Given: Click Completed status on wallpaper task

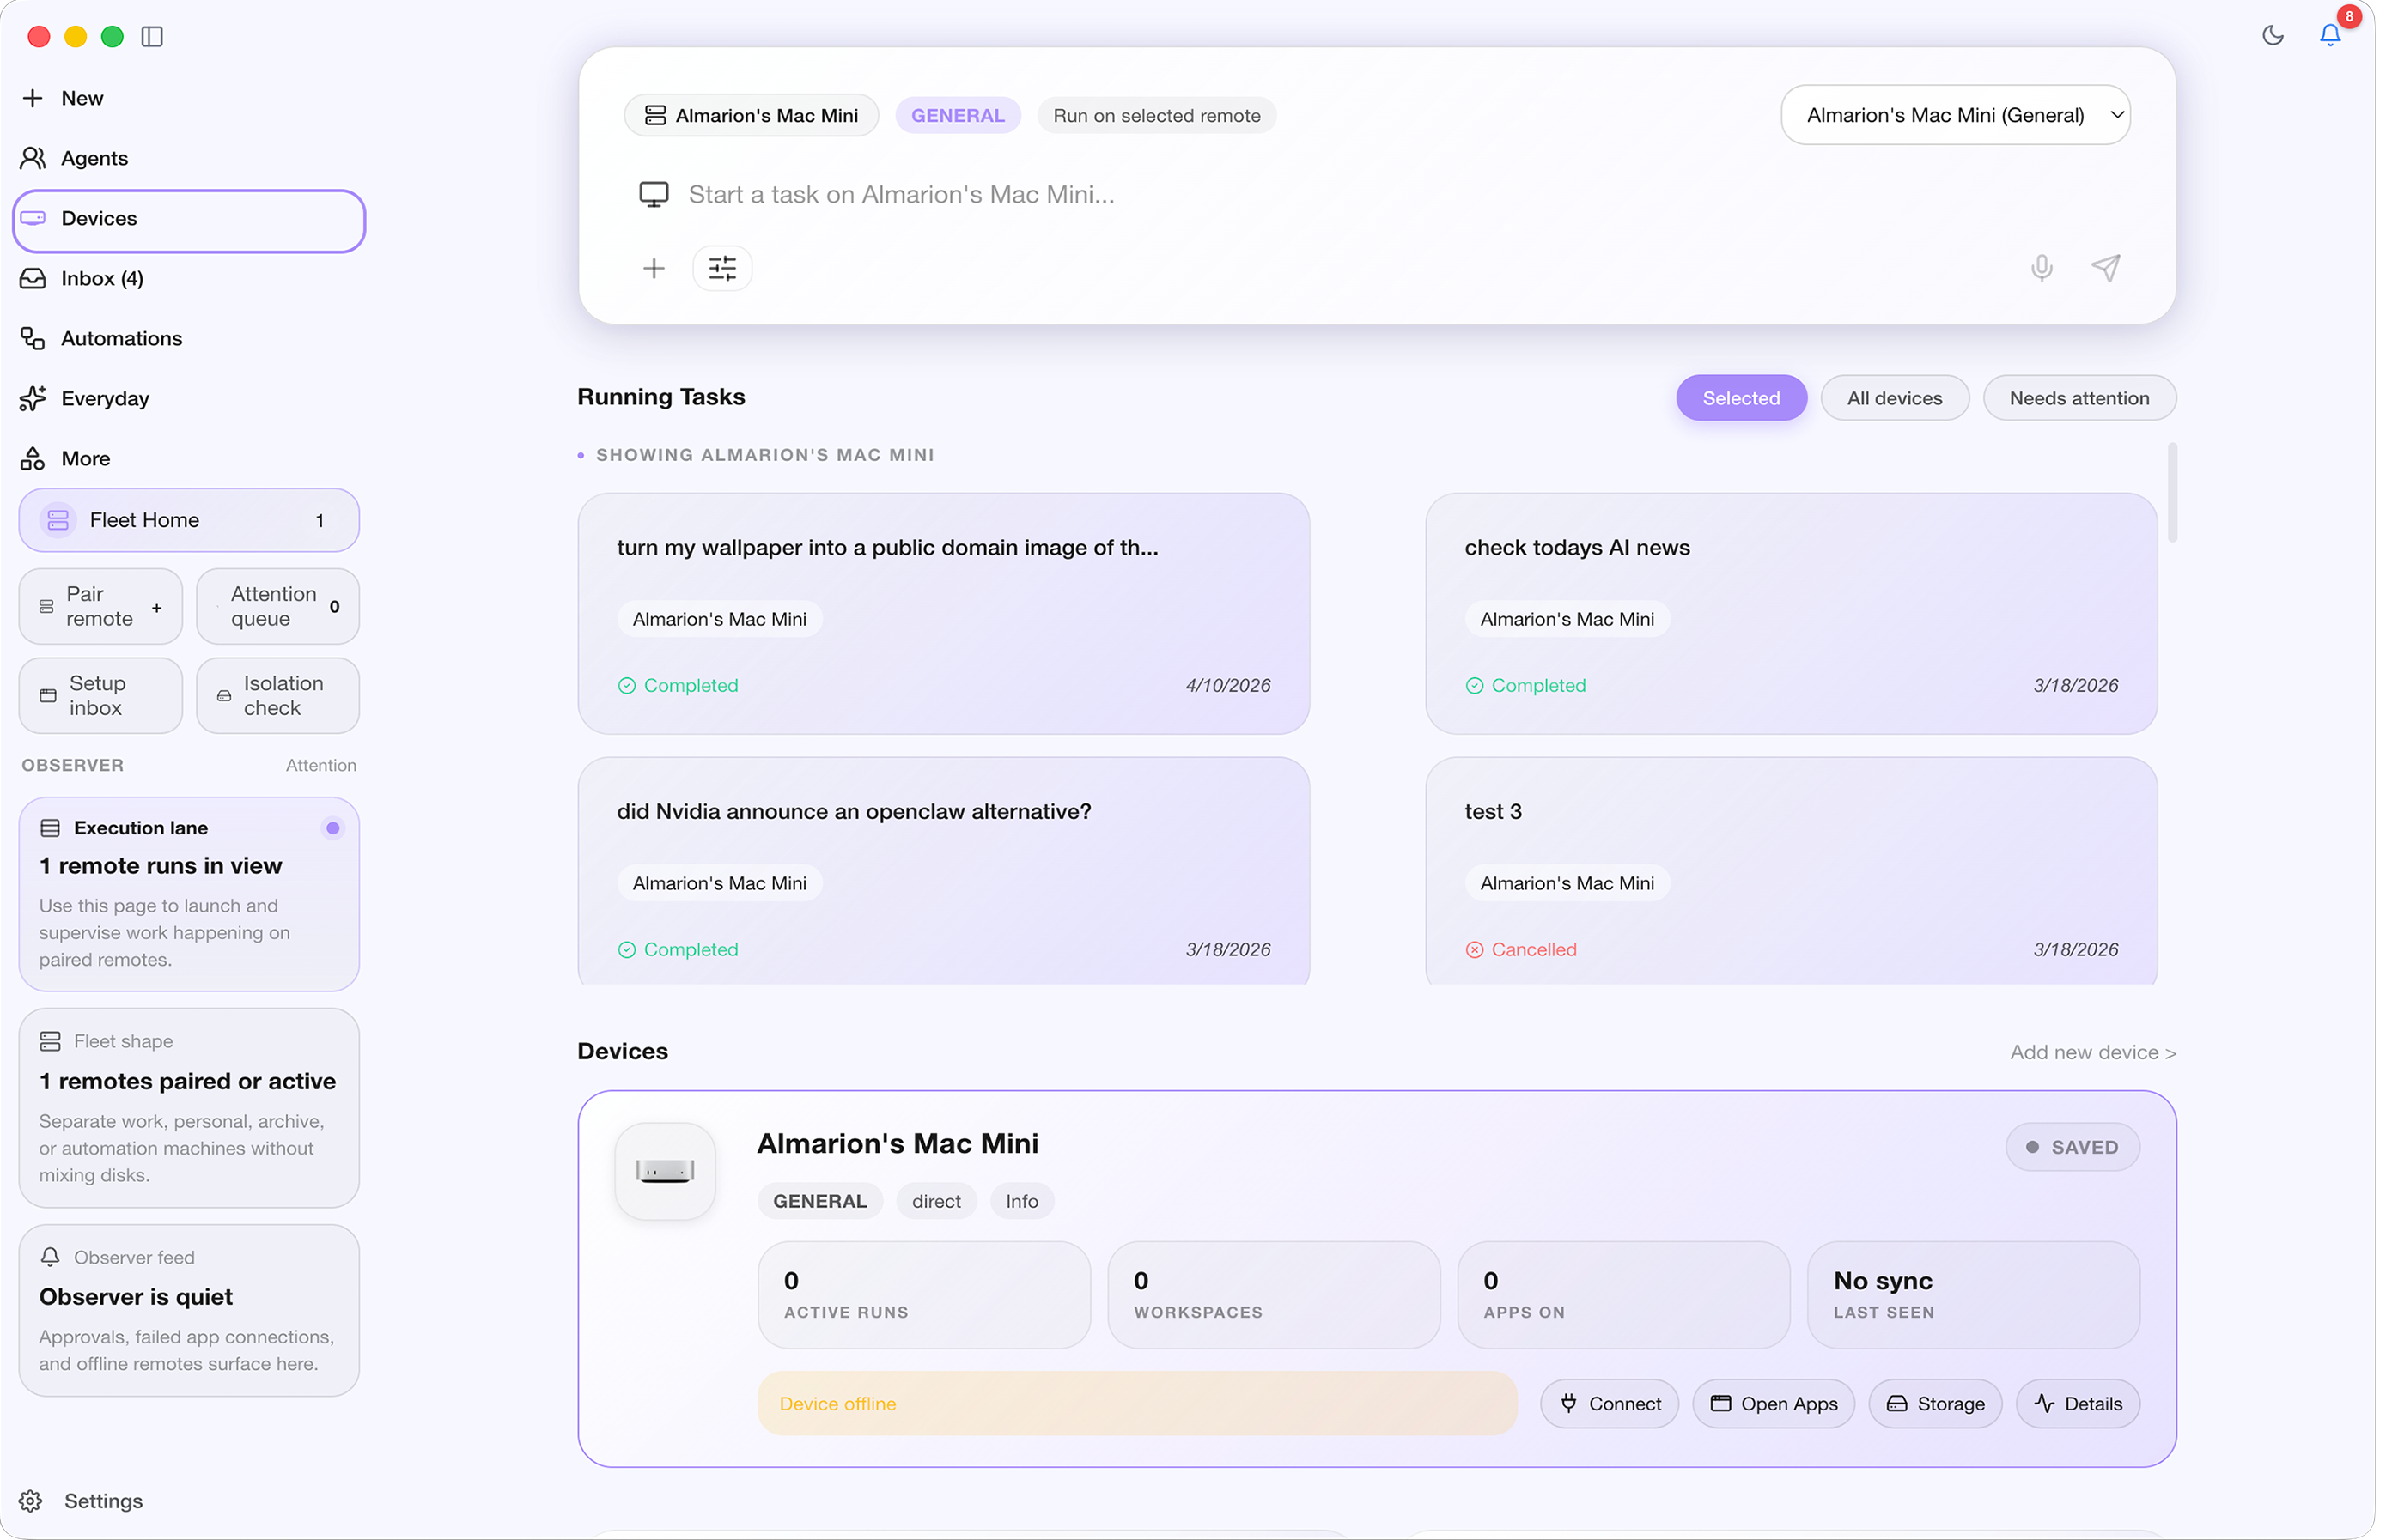Looking at the screenshot, I should [679, 685].
